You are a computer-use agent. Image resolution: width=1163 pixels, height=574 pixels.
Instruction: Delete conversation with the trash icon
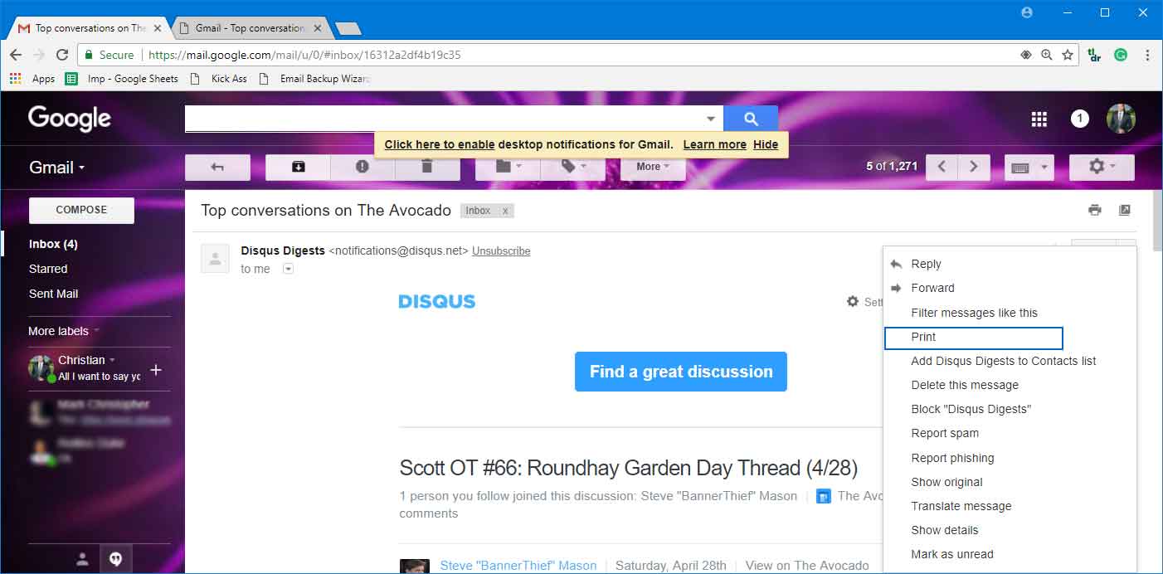click(x=427, y=167)
